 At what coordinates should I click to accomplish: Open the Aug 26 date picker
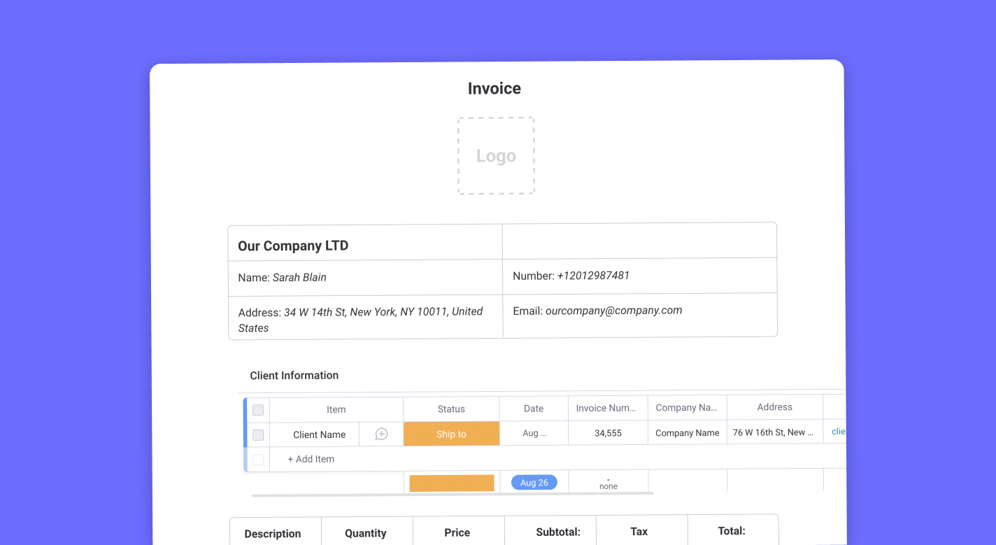click(534, 482)
